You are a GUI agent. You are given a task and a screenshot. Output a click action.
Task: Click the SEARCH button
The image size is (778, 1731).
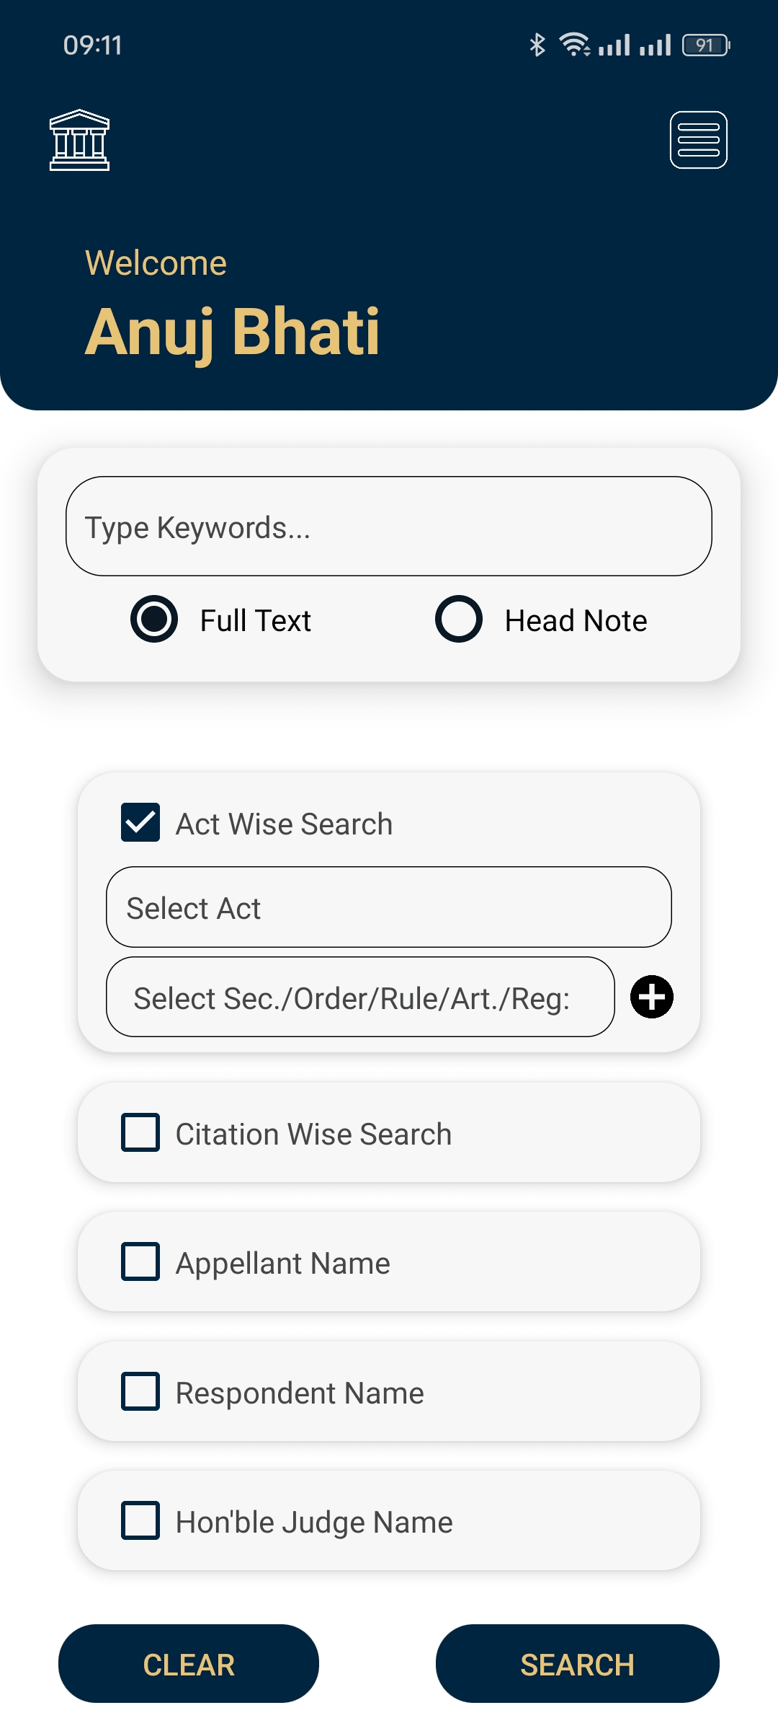(578, 1664)
